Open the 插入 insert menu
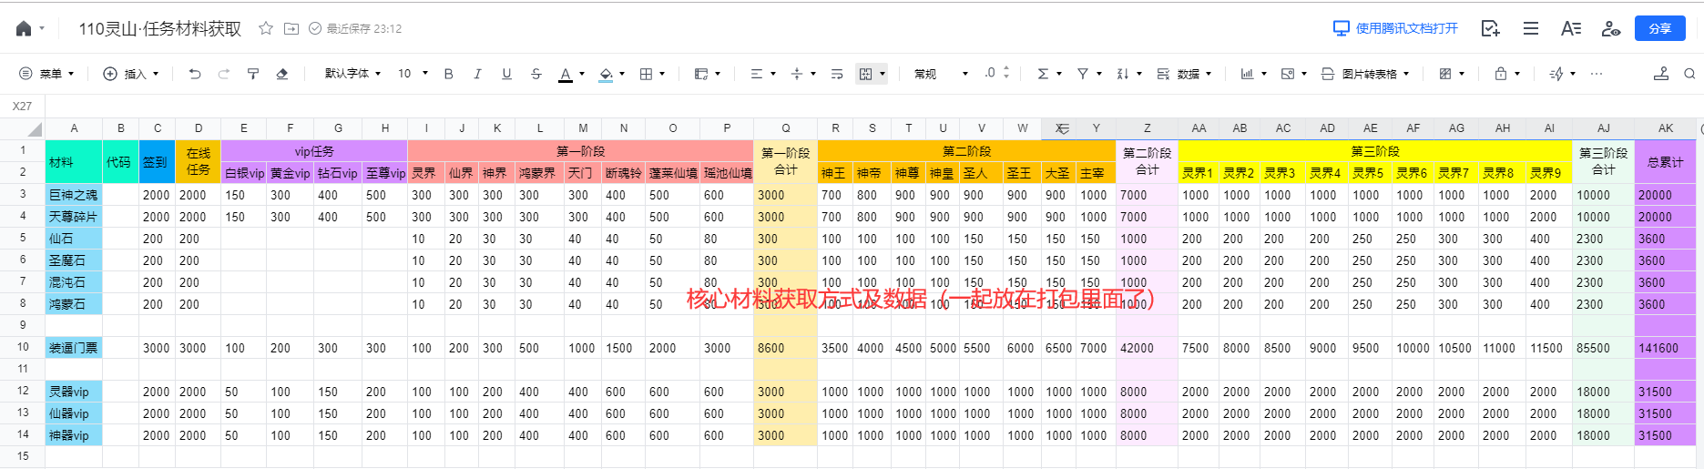The image size is (1704, 469). click(131, 74)
